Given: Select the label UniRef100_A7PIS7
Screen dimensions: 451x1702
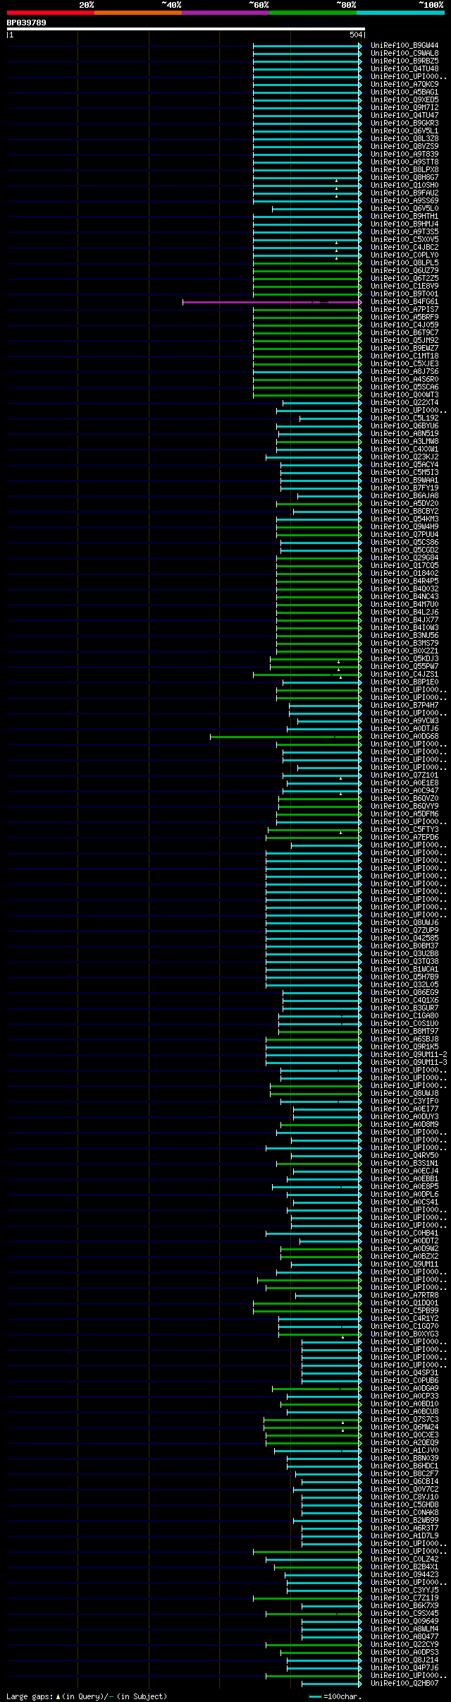Looking at the screenshot, I should 404,310.
